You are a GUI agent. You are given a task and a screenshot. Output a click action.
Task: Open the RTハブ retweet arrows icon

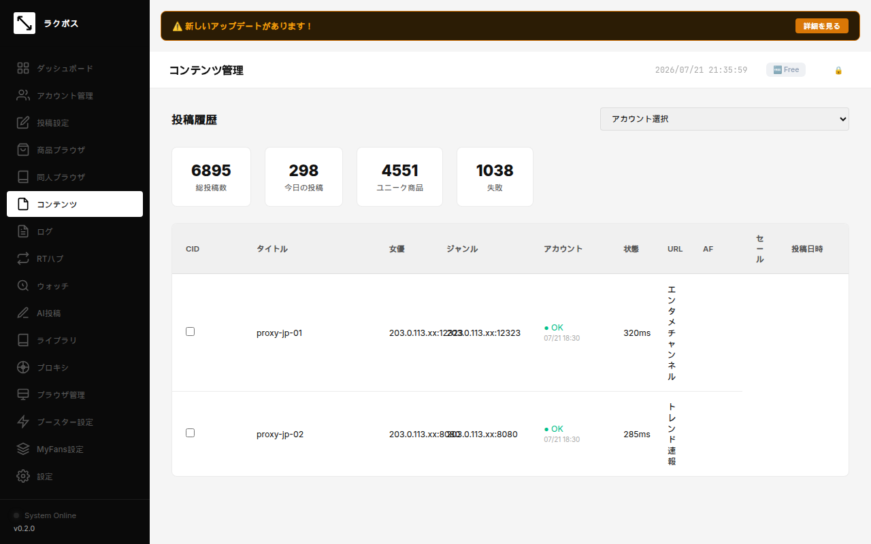[x=23, y=258]
